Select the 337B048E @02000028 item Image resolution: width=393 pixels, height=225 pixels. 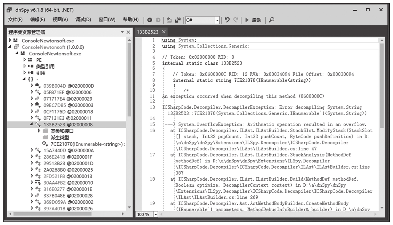pyautogui.click(x=68, y=195)
